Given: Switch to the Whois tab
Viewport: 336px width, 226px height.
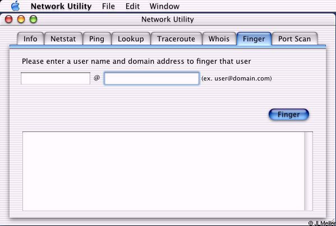Looking at the screenshot, I should (219, 39).
